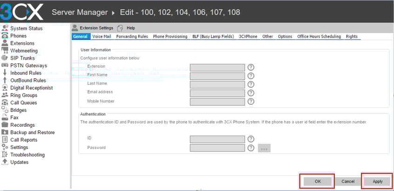Select the General tab
The image size is (394, 191).
[x=80, y=36]
